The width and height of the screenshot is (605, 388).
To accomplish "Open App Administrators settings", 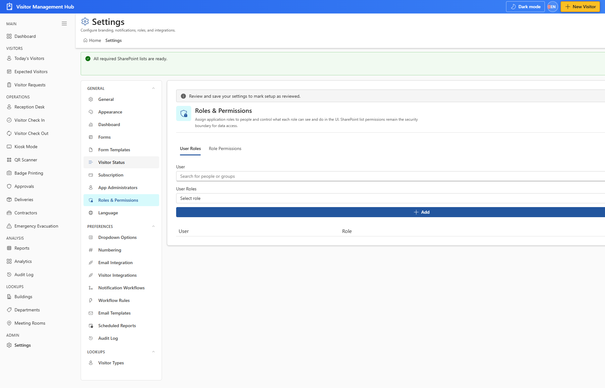I will pos(121,188).
